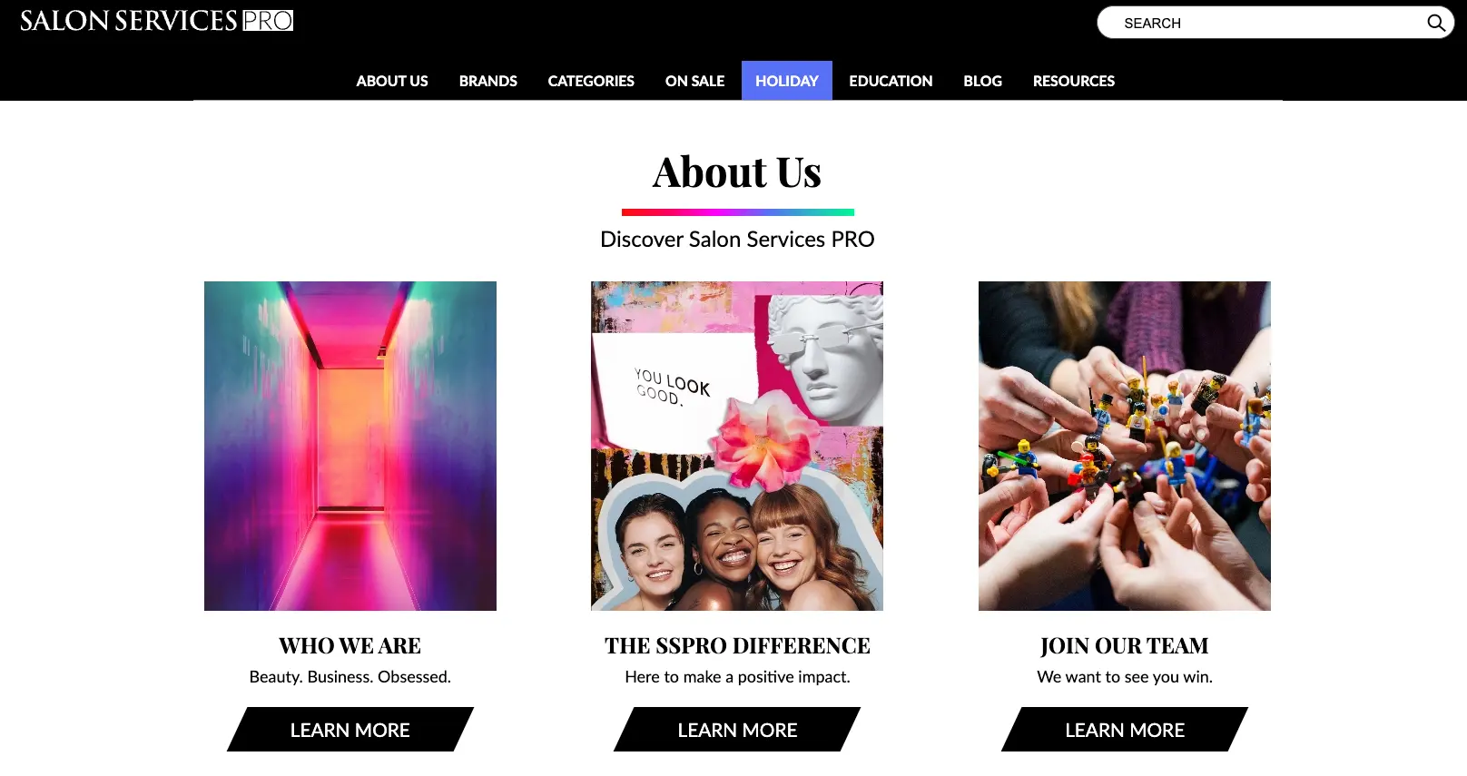Click the Salon Services PRO logo
The image size is (1467, 776).
157,20
